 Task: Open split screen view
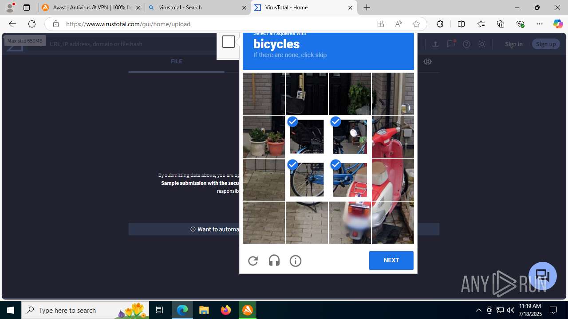click(461, 24)
